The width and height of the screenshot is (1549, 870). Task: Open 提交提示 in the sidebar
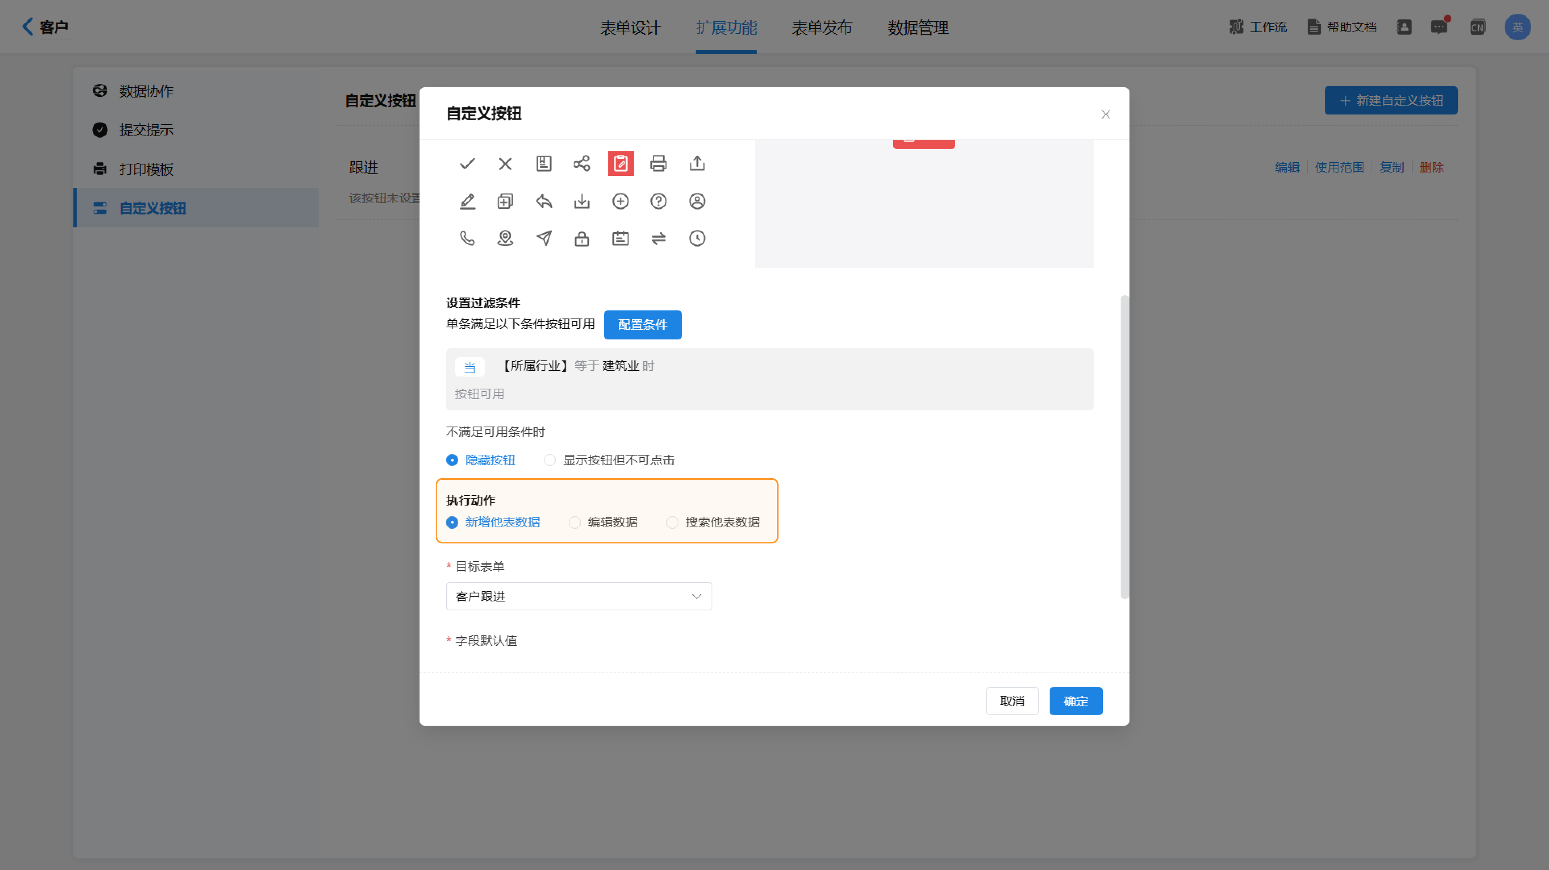(x=196, y=130)
